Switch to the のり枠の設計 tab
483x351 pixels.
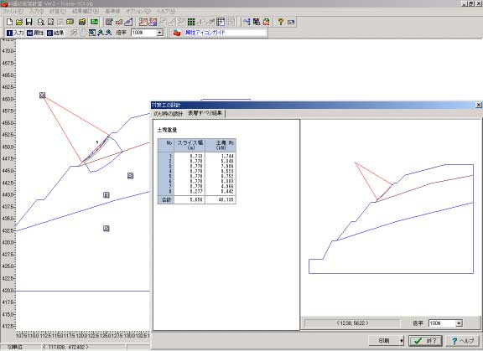(x=169, y=114)
